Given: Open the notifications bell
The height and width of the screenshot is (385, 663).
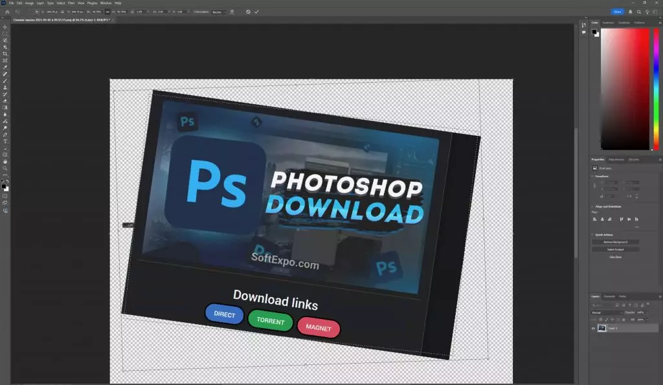Looking at the screenshot, I should (631, 12).
